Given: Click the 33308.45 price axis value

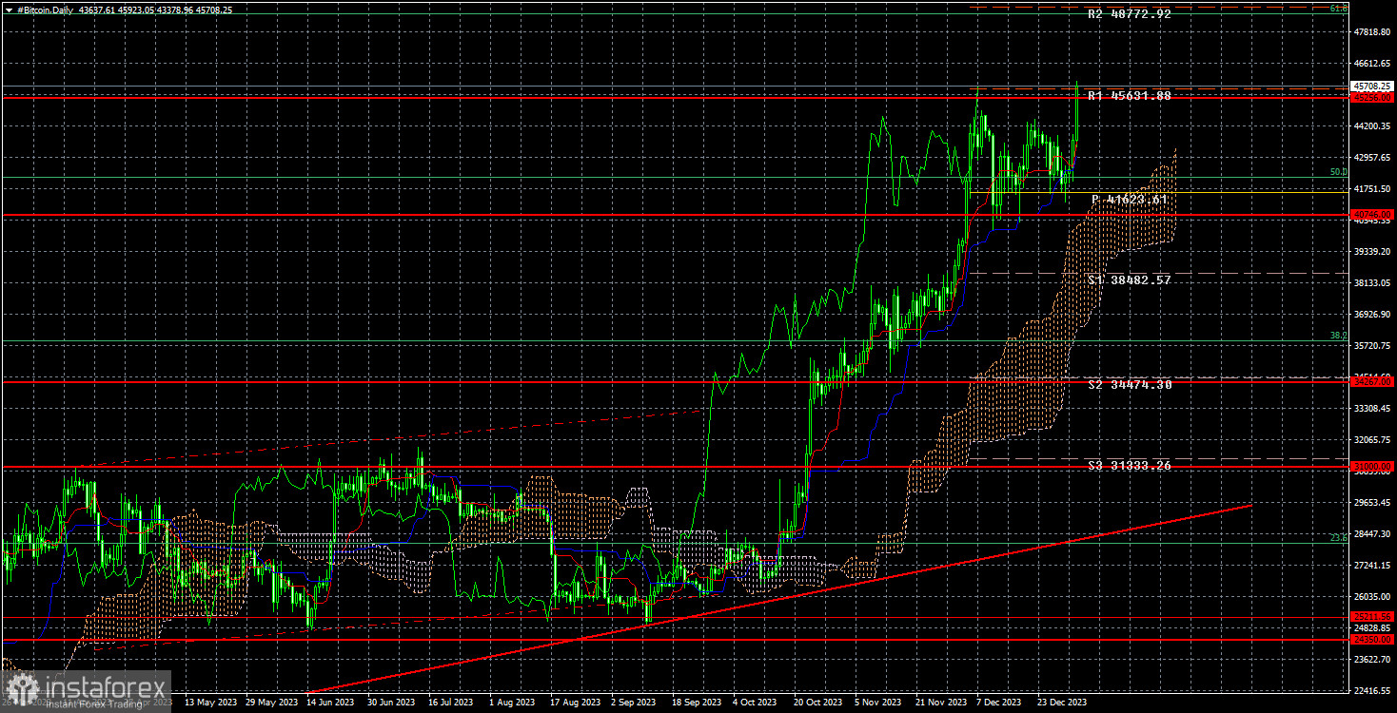Looking at the screenshot, I should pyautogui.click(x=1372, y=409).
